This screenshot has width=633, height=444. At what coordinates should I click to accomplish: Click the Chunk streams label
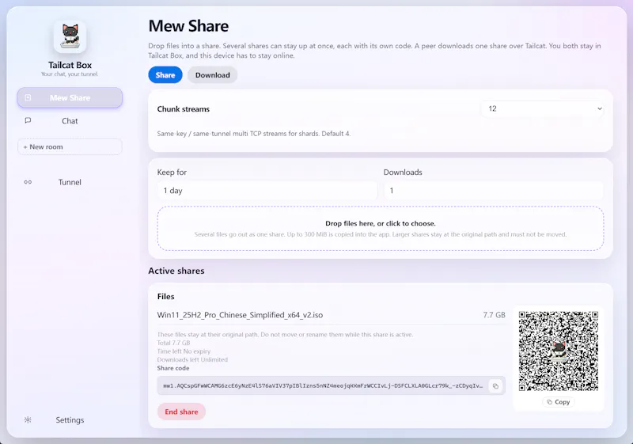coord(184,109)
